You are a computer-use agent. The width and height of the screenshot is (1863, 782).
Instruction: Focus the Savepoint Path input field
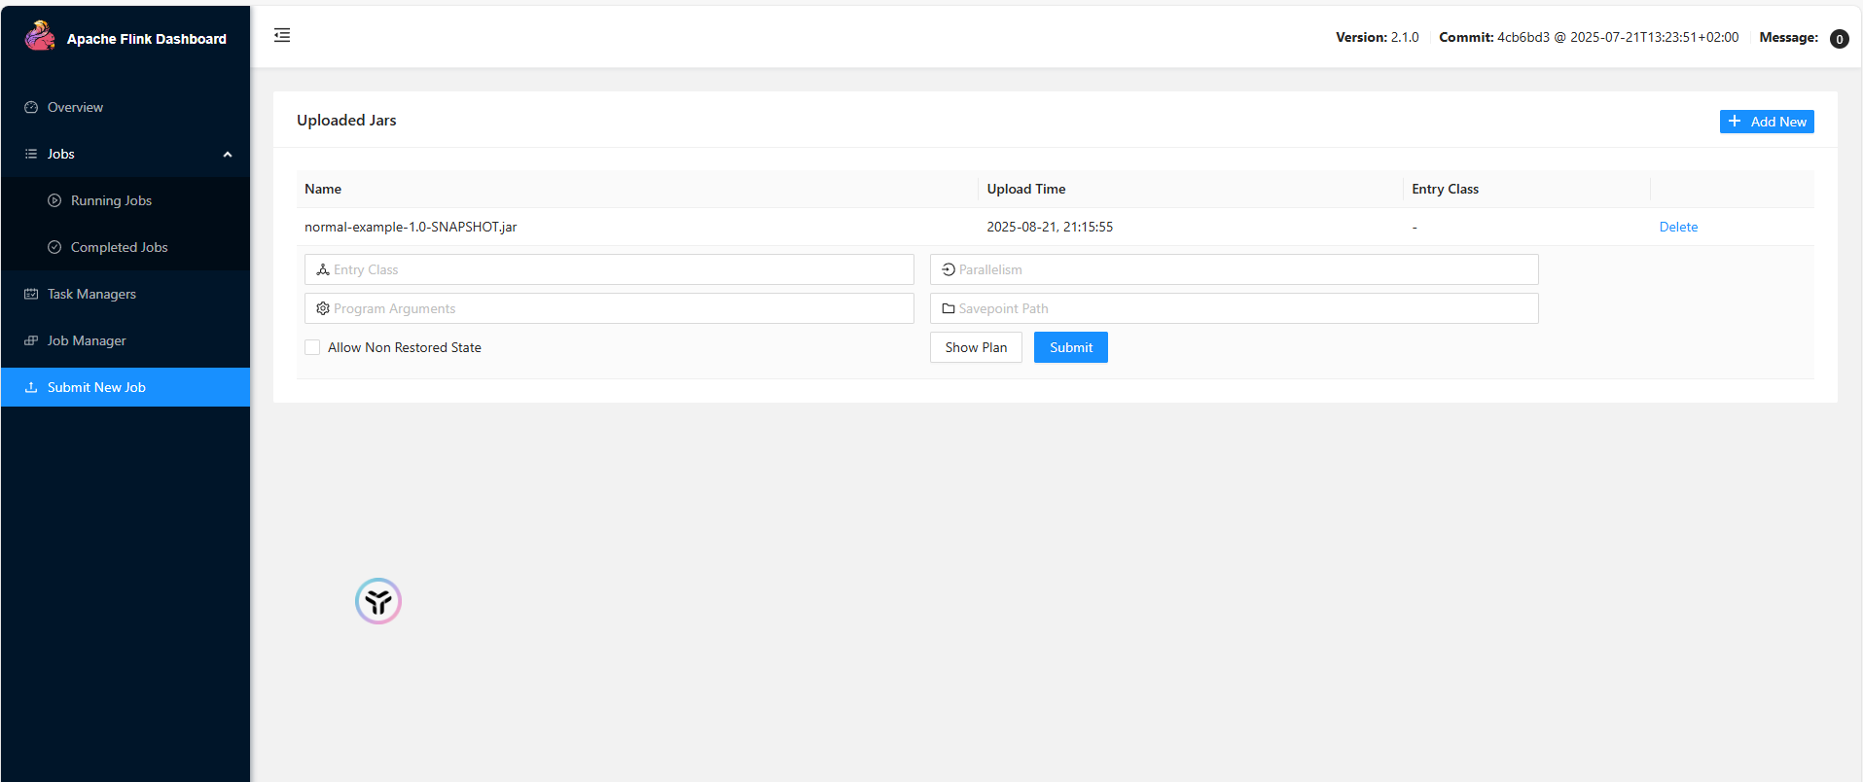pyautogui.click(x=1243, y=308)
